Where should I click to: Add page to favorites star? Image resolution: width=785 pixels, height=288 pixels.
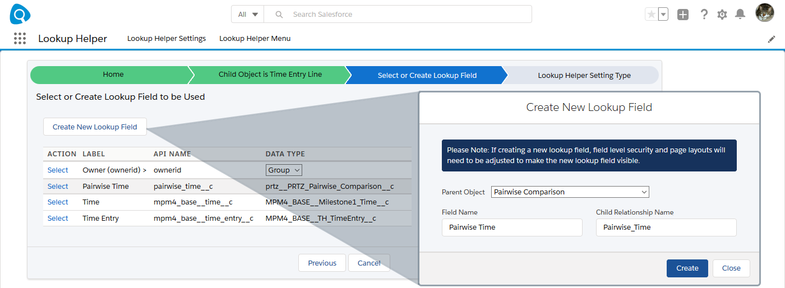pos(651,15)
